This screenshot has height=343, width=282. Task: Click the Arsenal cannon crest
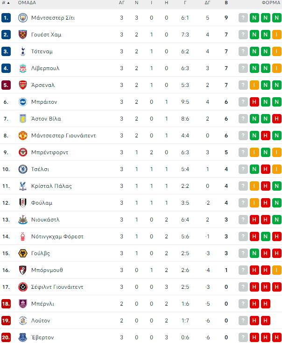(22, 85)
